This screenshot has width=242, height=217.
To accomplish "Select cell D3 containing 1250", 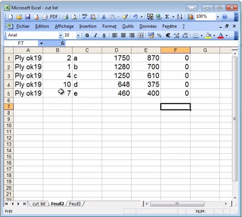I will [x=117, y=75].
